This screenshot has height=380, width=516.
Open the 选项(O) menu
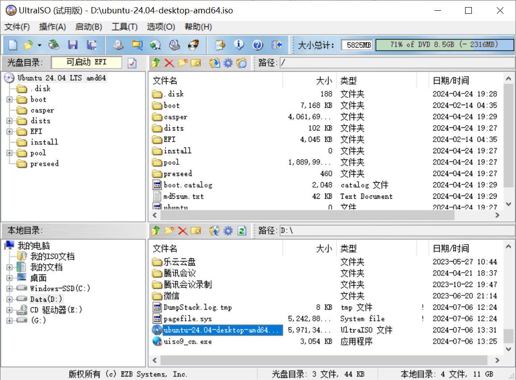click(161, 27)
